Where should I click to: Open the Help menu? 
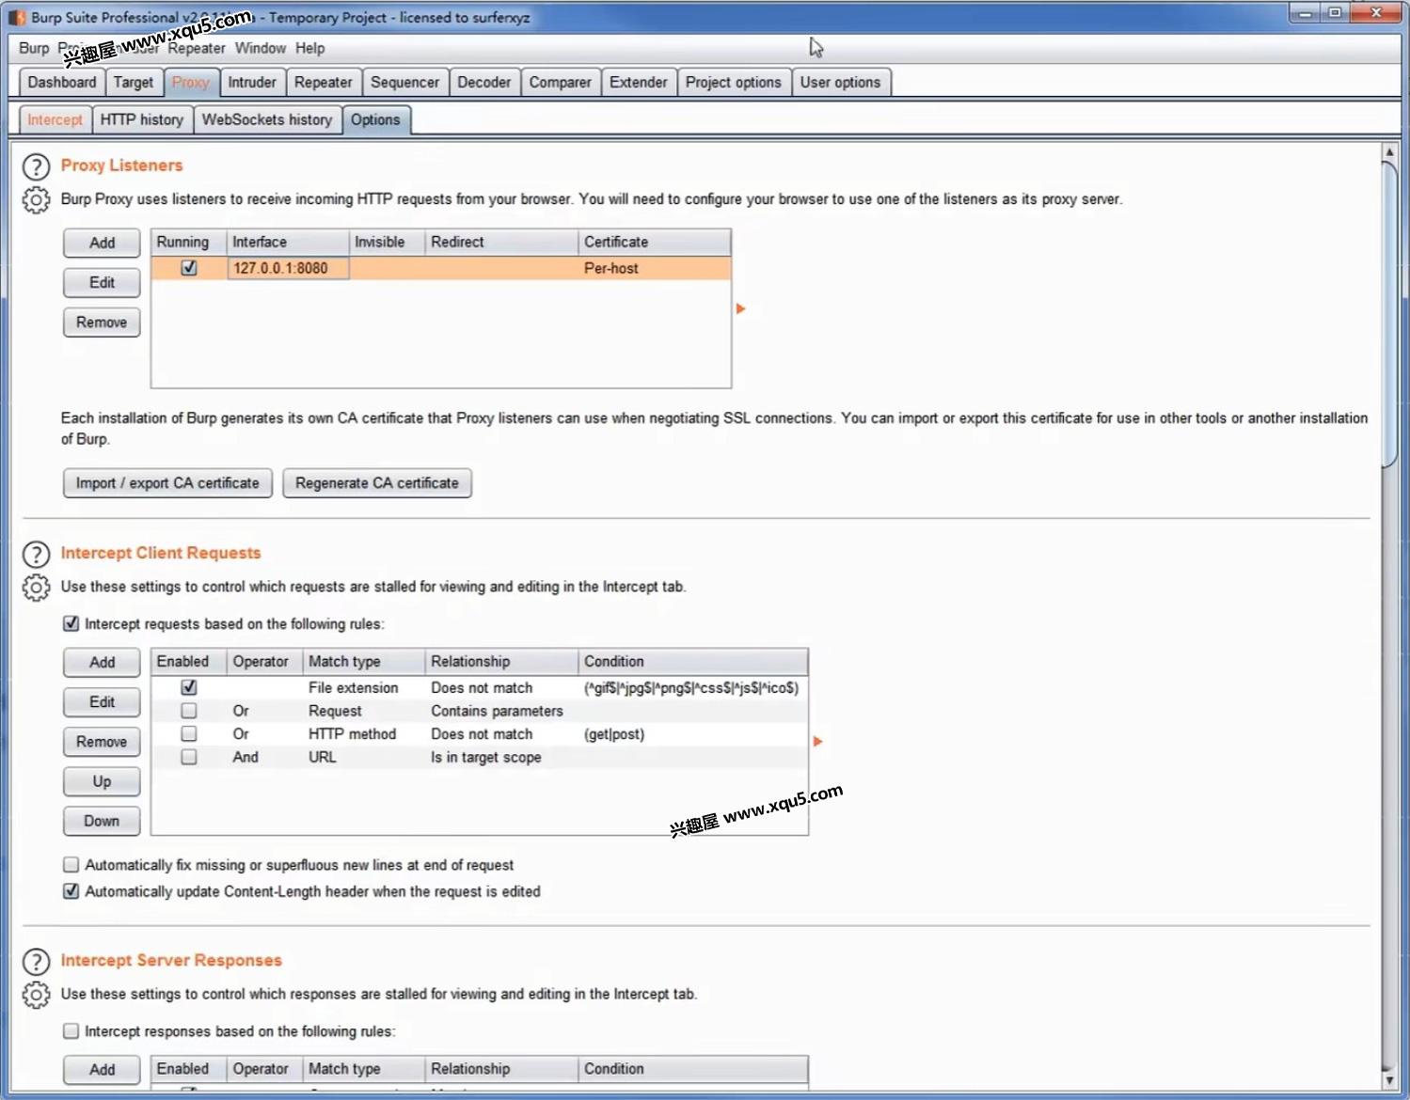coord(309,48)
